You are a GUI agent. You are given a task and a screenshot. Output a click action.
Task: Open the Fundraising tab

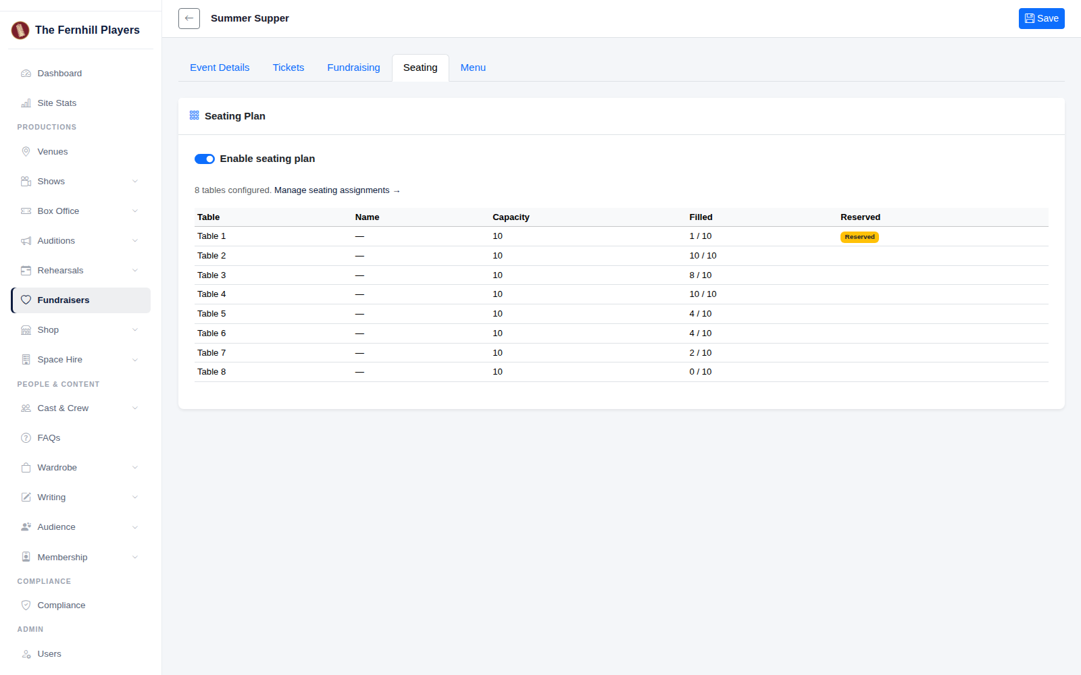click(353, 67)
